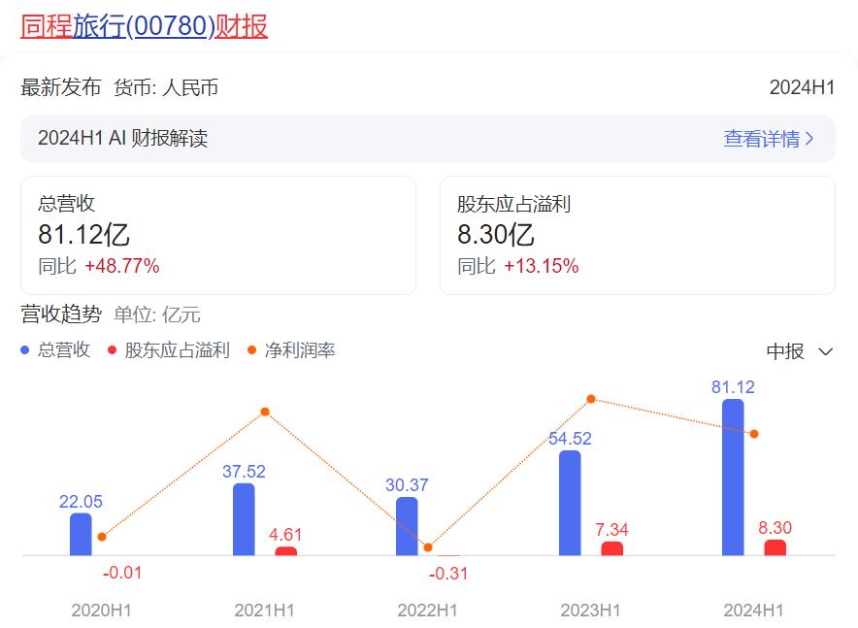Viewport: 858px width, 628px height.
Task: Select the 总营收 81.12亿 summary card
Action: (218, 235)
